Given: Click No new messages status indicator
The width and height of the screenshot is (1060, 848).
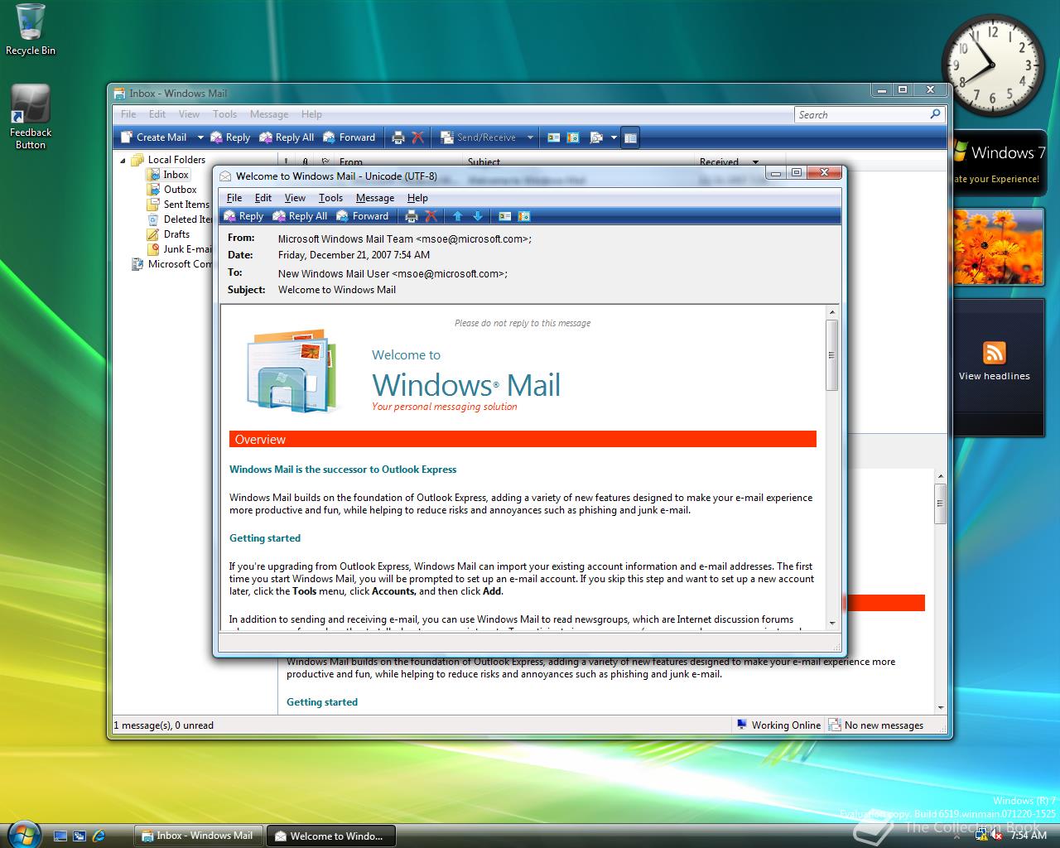Looking at the screenshot, I should pyautogui.click(x=876, y=725).
